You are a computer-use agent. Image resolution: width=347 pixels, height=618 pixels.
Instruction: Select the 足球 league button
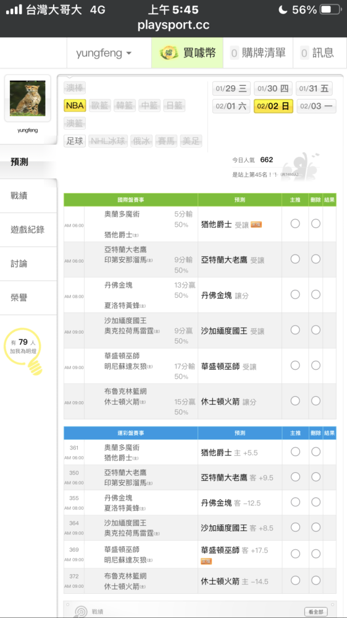pyautogui.click(x=75, y=141)
